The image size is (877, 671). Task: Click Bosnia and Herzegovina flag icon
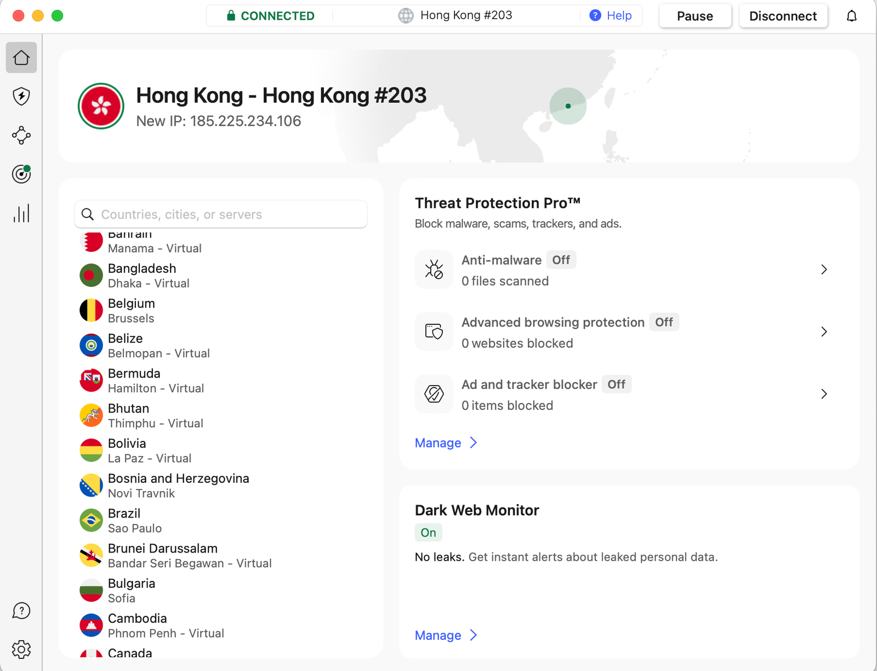91,486
